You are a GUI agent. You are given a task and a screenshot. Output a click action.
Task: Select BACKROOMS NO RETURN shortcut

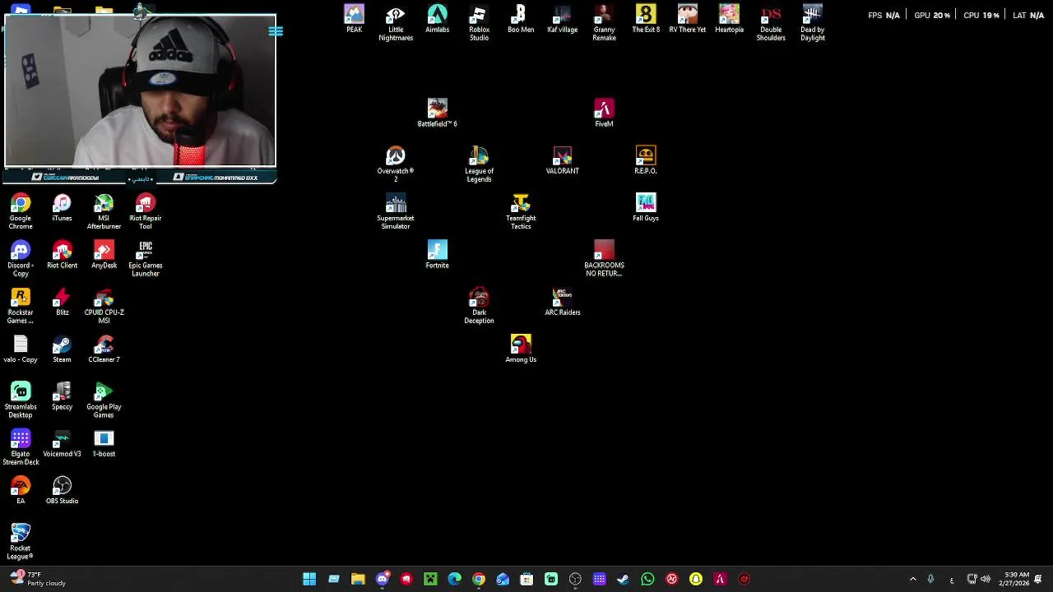[604, 258]
